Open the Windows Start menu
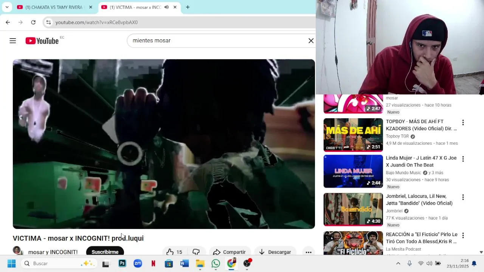The height and width of the screenshot is (272, 484). 11,263
